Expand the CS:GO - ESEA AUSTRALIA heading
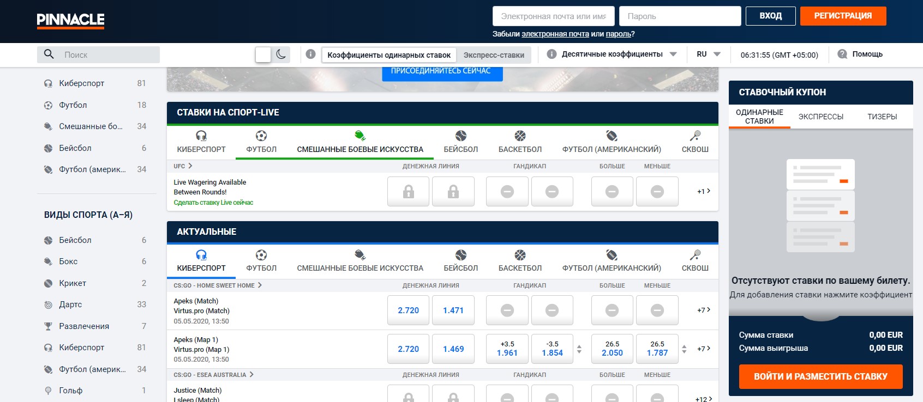The image size is (923, 402). [214, 375]
